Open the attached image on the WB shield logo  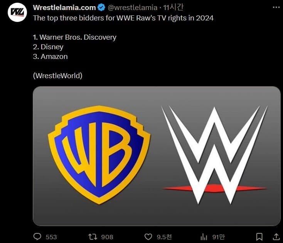99,155
